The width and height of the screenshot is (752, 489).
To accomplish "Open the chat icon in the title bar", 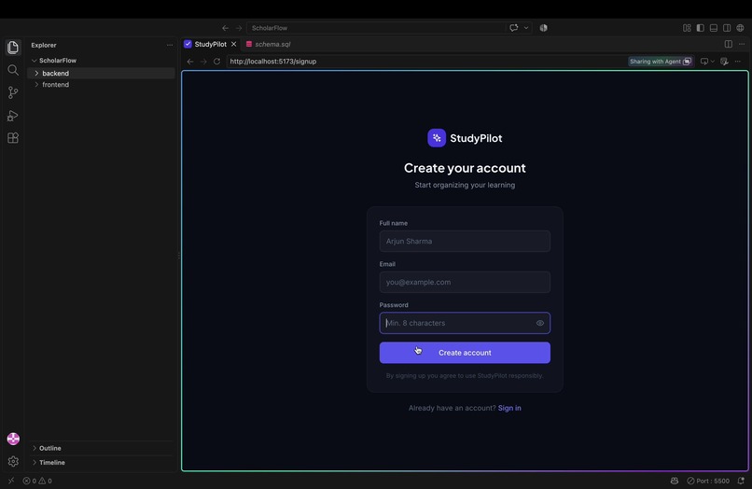I will tap(514, 28).
